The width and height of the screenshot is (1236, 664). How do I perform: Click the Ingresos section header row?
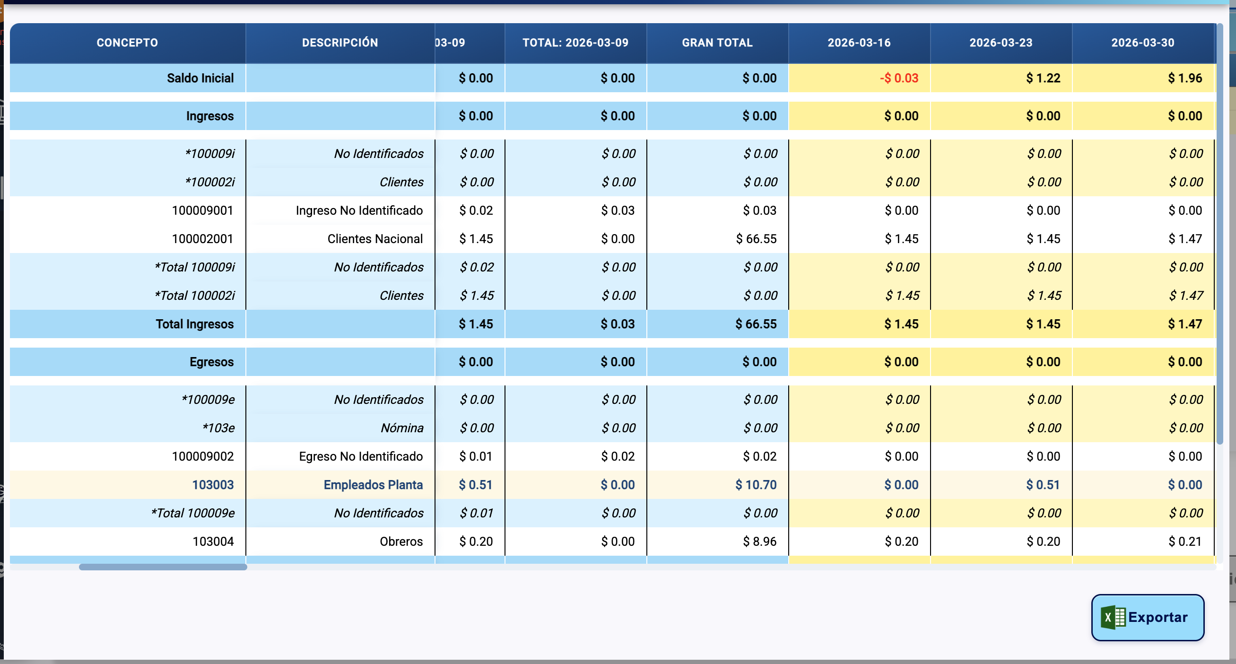coord(209,116)
